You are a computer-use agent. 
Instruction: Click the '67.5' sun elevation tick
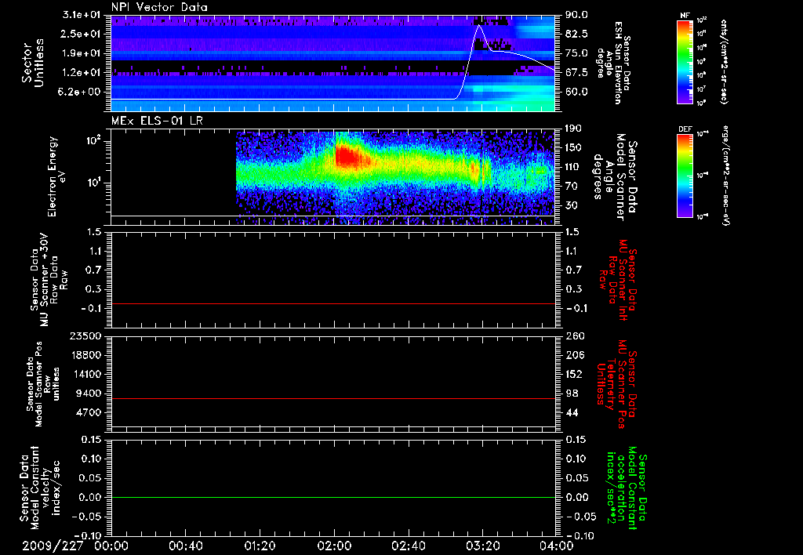tap(576, 73)
